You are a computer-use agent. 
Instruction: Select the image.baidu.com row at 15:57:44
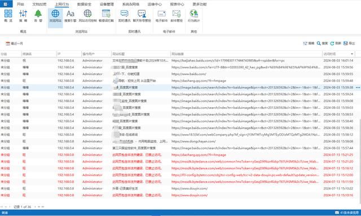pos(180,148)
